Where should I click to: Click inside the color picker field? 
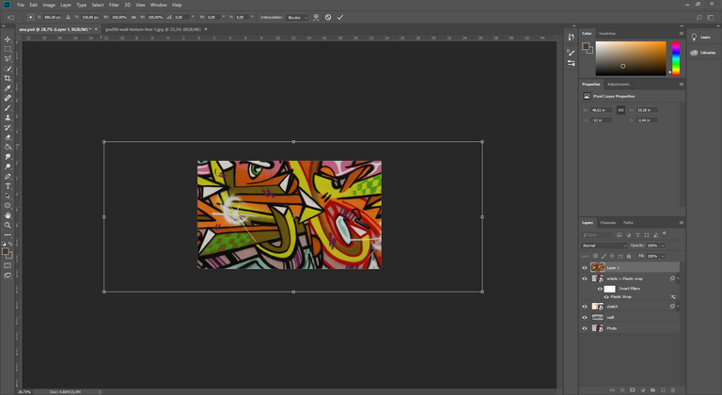(x=631, y=58)
